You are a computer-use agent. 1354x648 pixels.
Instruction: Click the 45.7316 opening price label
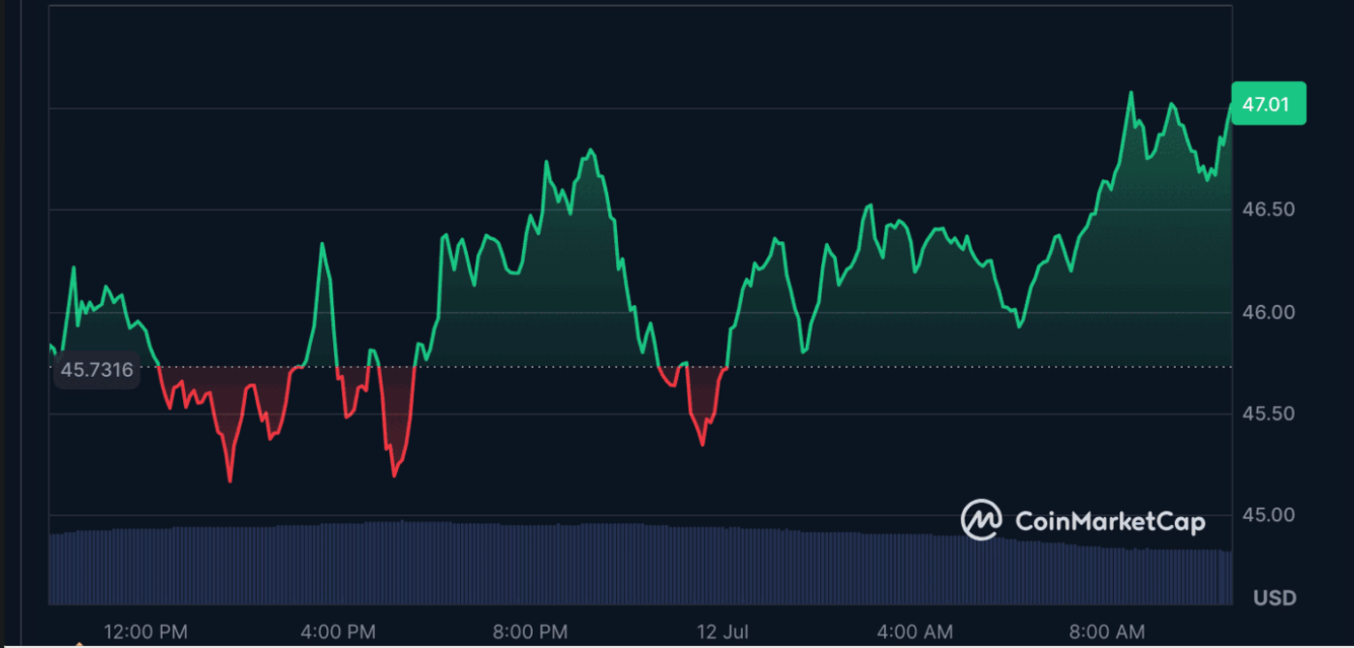[x=97, y=370]
